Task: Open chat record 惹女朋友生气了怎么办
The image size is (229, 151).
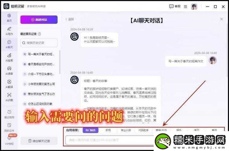Action: (x=39, y=94)
